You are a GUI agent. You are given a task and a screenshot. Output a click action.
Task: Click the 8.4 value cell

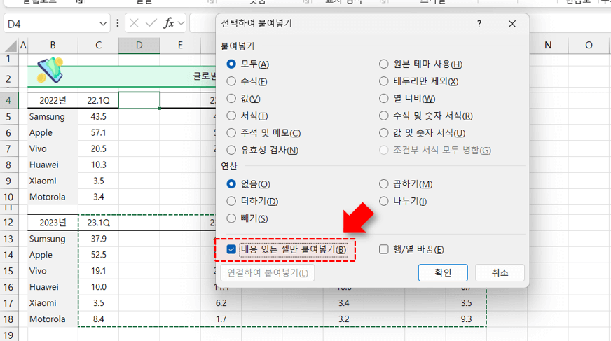(x=98, y=319)
